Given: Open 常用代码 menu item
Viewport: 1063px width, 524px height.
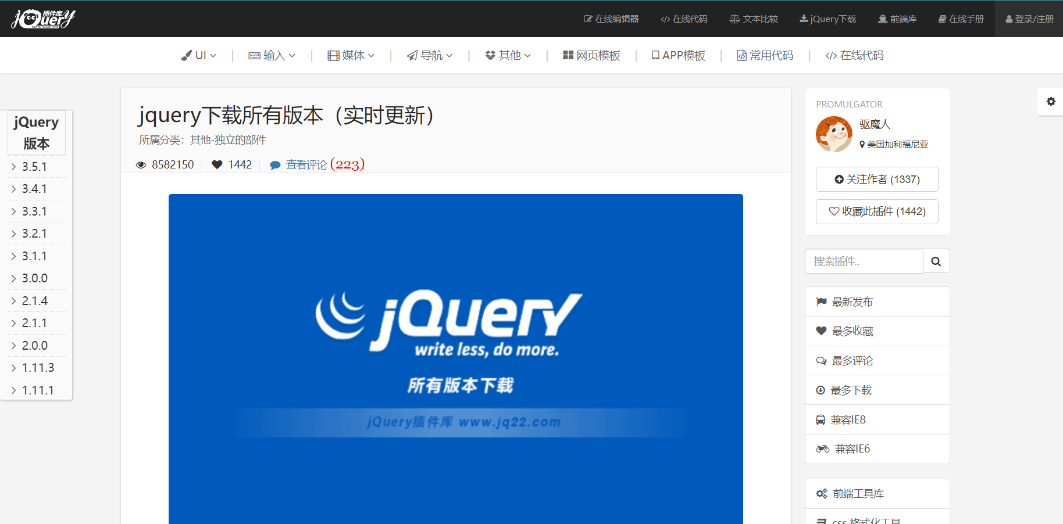Looking at the screenshot, I should [x=765, y=55].
